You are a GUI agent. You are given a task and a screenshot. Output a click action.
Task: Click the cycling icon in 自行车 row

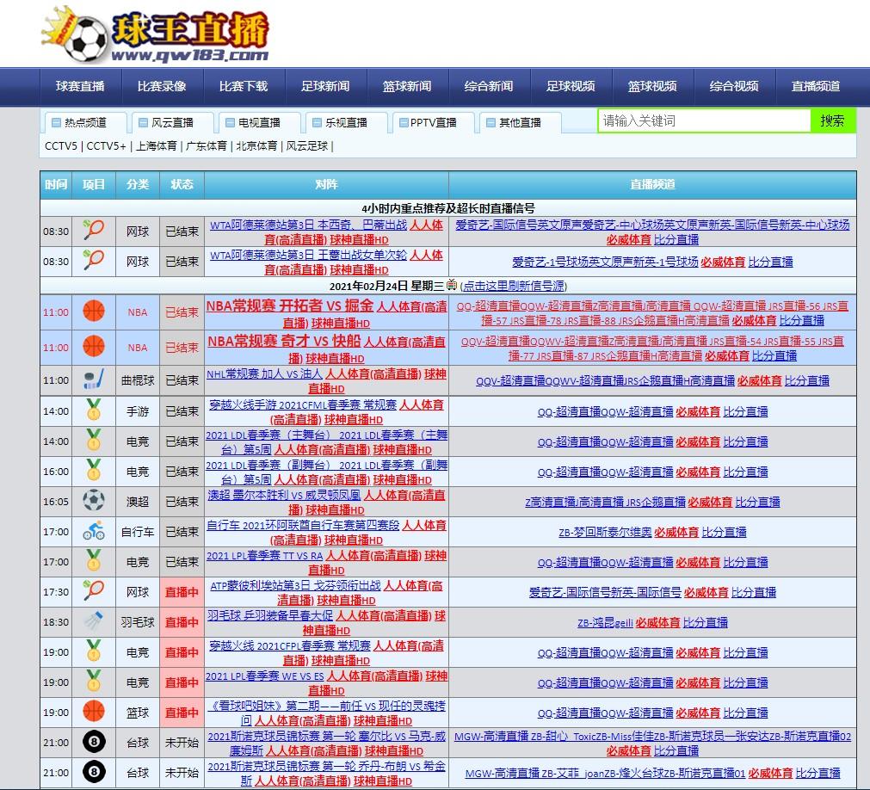[x=94, y=531]
